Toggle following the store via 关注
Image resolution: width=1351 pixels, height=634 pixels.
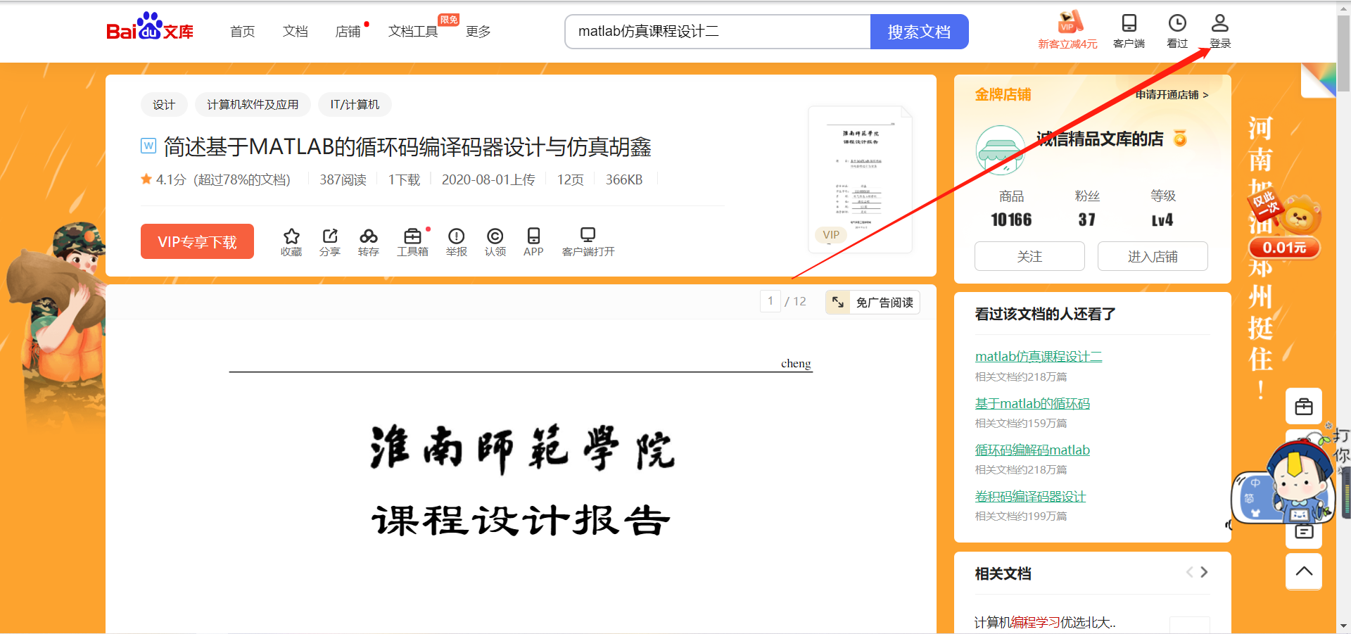(x=1029, y=256)
